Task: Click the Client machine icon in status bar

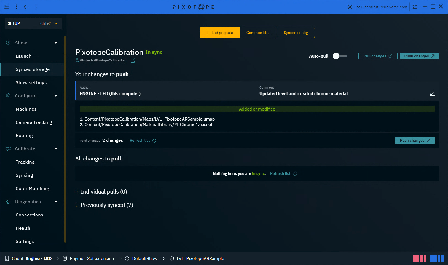Action: [x=7, y=258]
